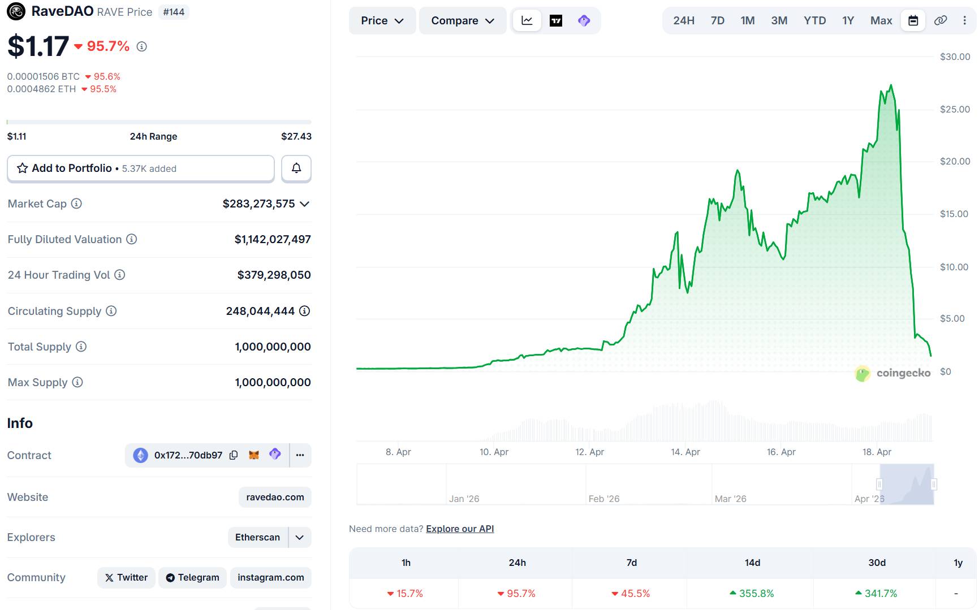Viewport: 979px width, 610px height.
Task: Open the Price dropdown
Action: 382,20
